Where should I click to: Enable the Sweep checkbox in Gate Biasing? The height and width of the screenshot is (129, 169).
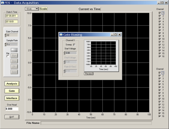pos(74,45)
